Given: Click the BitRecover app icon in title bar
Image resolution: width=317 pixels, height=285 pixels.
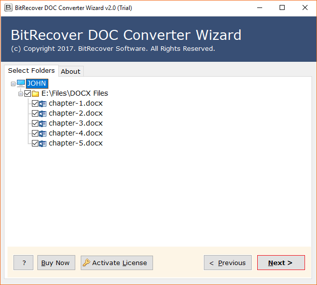Looking at the screenshot, I should click(x=8, y=7).
